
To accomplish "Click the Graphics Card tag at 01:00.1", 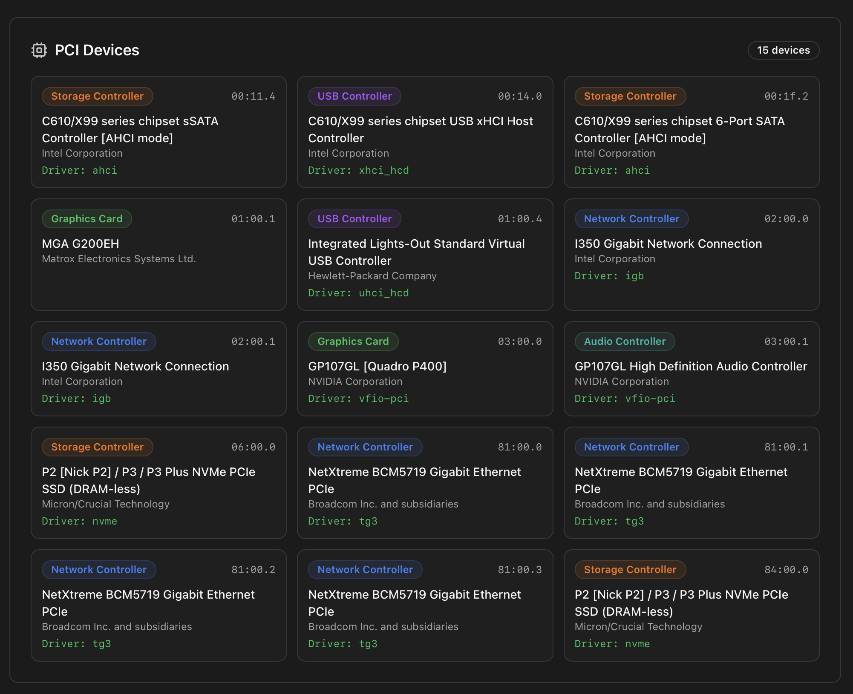I will [87, 219].
